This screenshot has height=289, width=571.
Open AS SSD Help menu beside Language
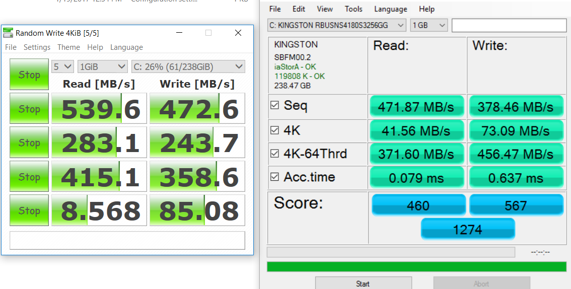tap(426, 9)
